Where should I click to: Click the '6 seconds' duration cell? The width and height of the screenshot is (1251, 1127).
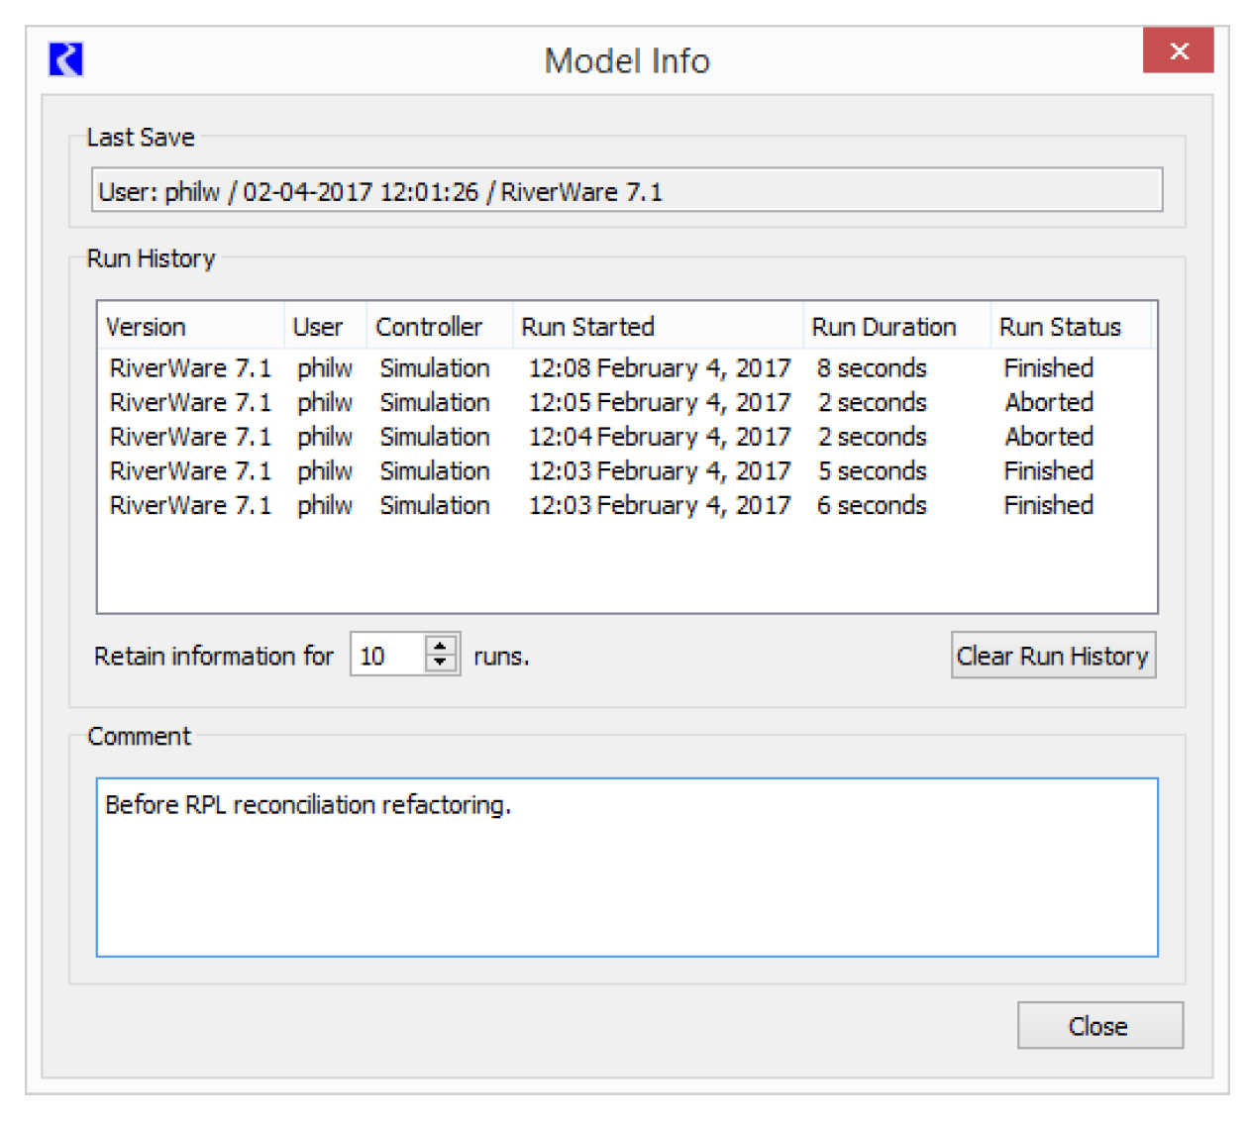(872, 505)
